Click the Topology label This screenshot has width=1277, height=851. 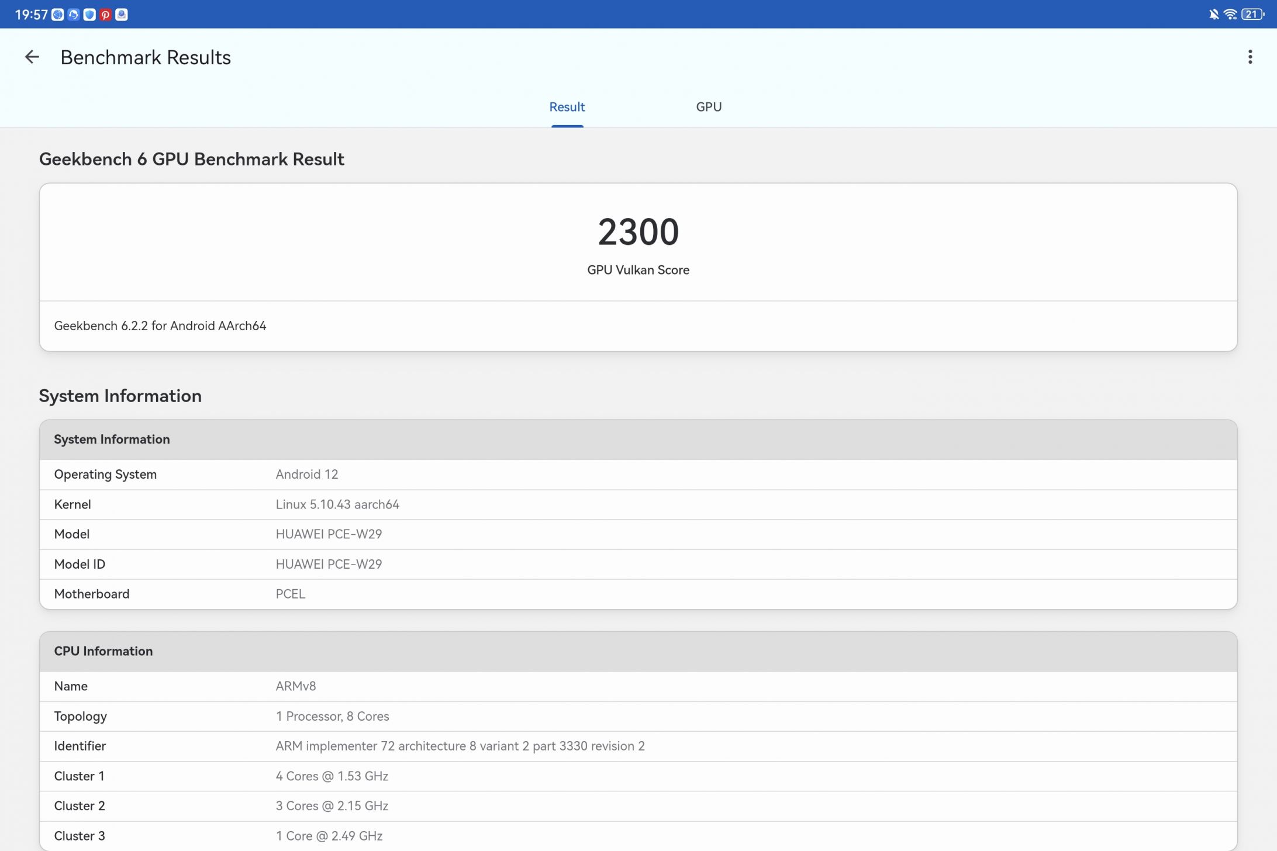81,717
